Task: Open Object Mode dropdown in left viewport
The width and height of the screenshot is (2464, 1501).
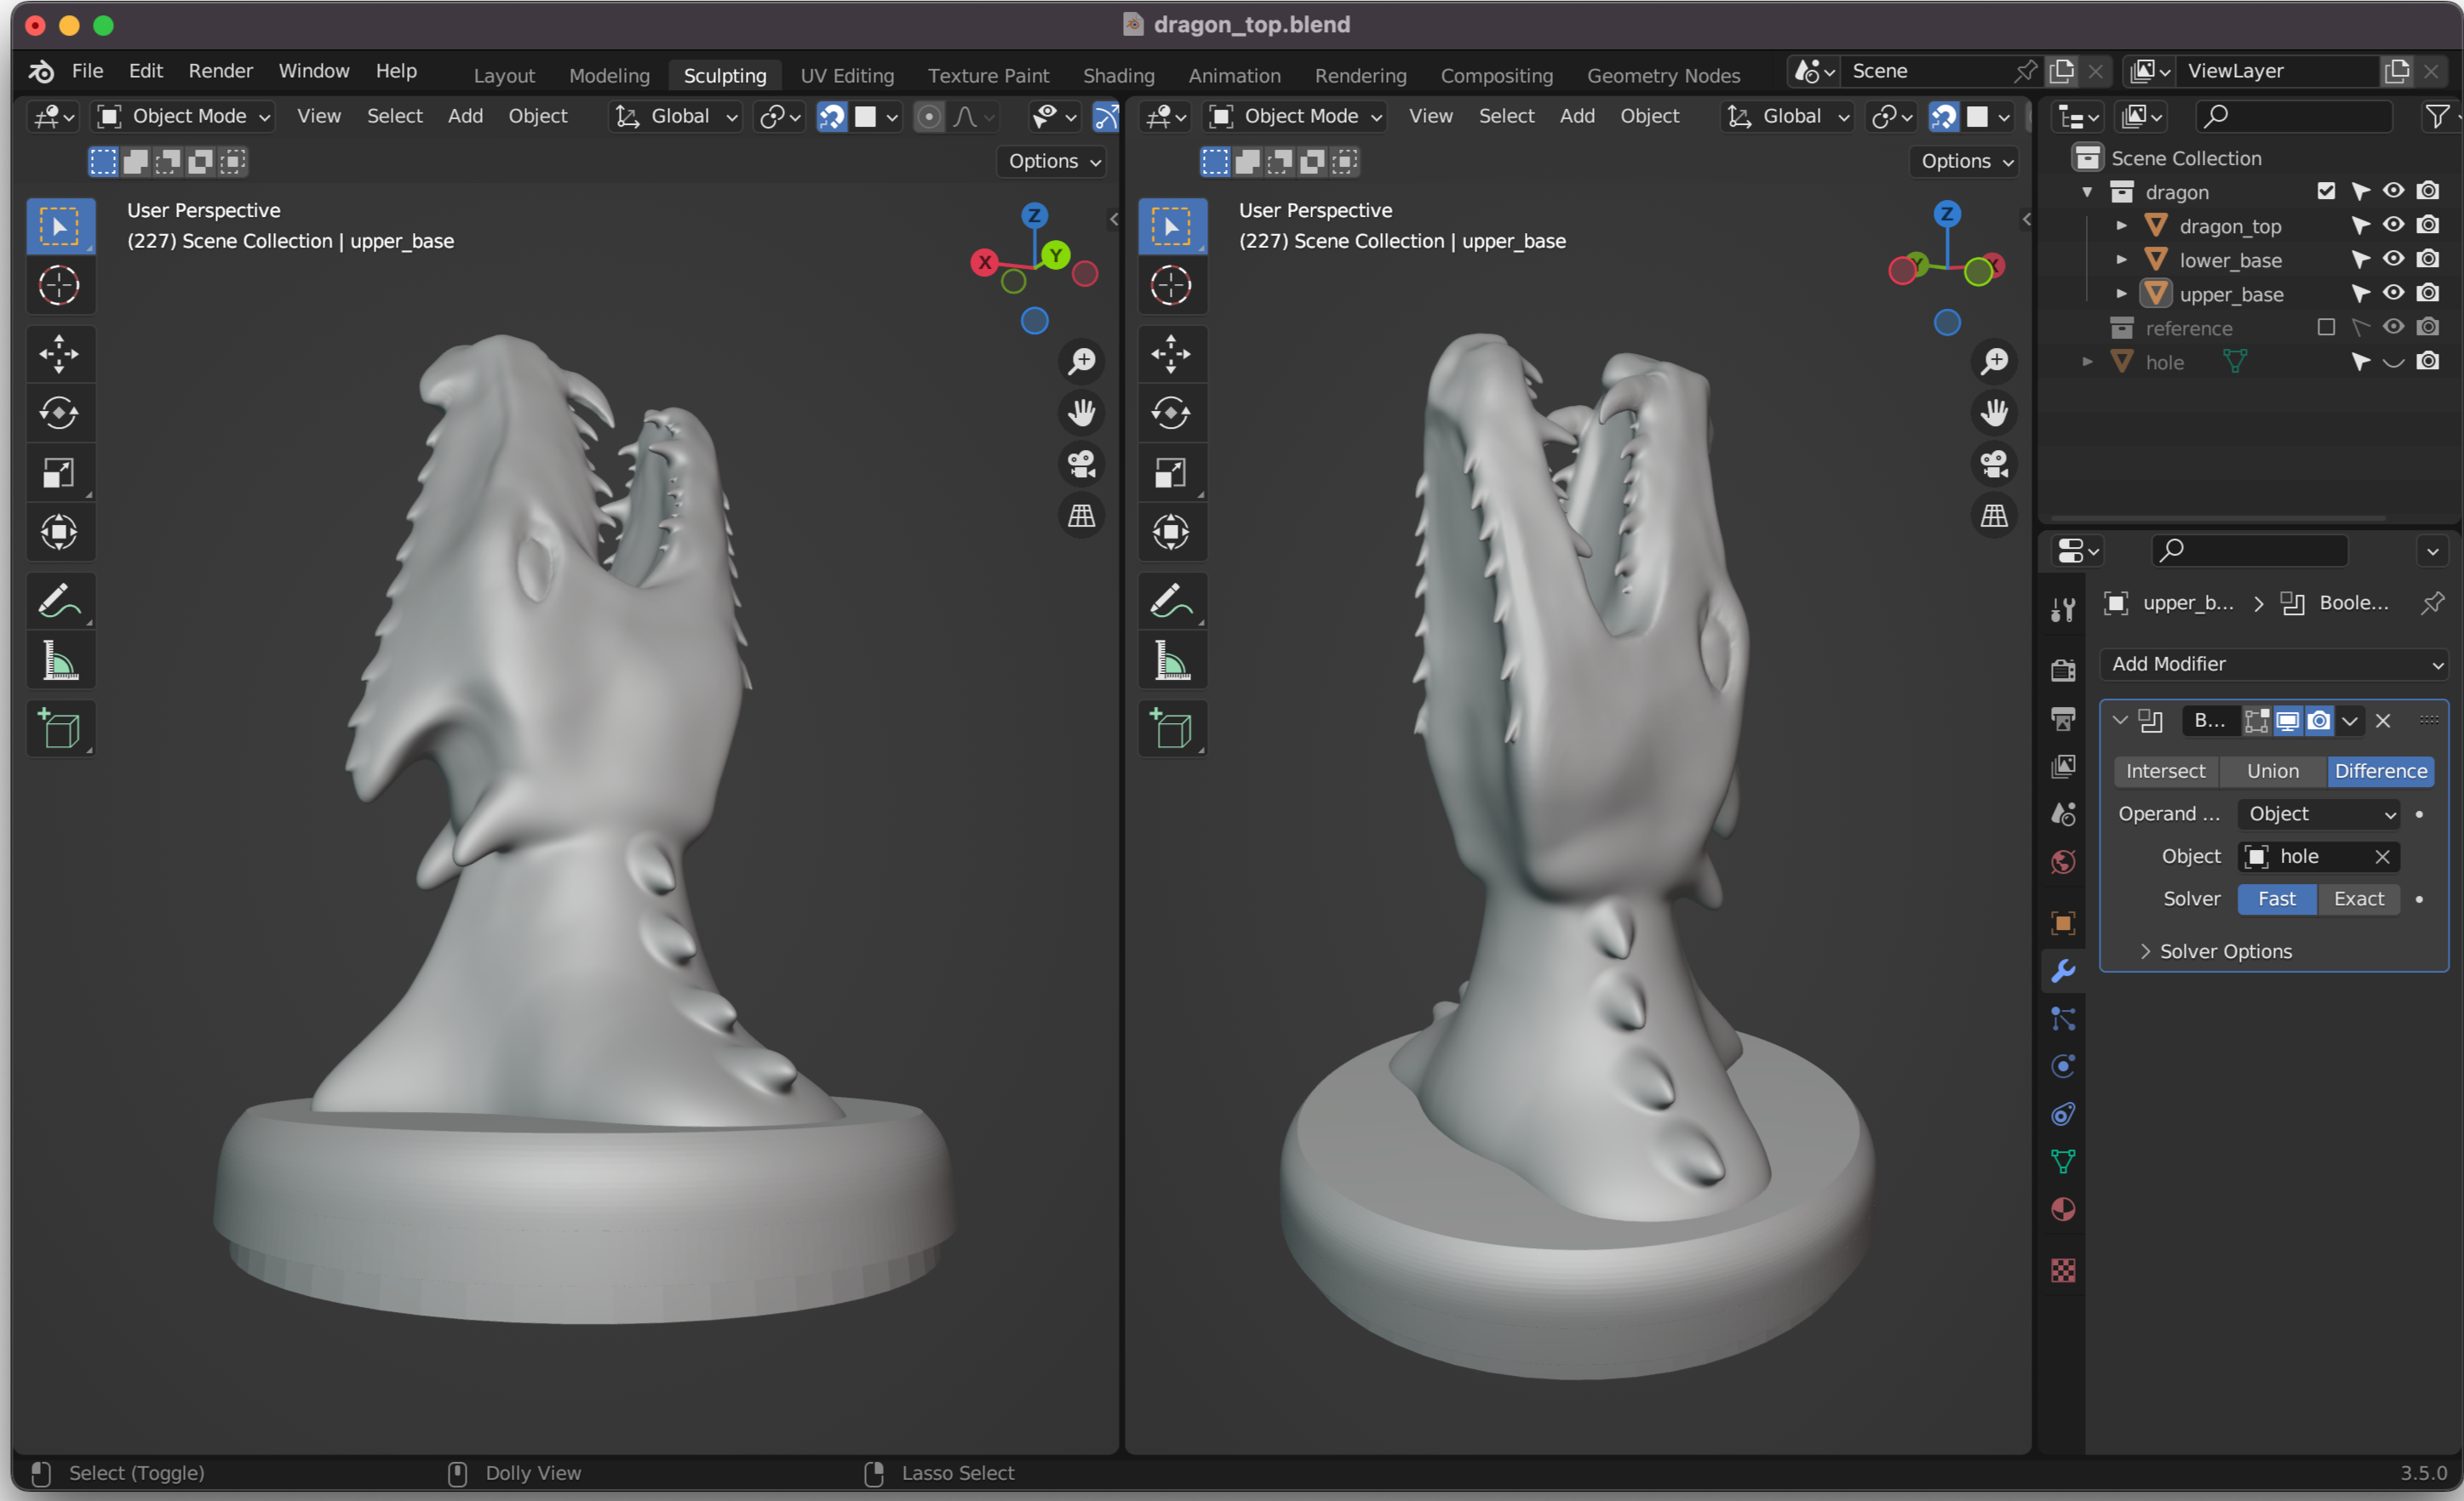Action: coord(184,117)
